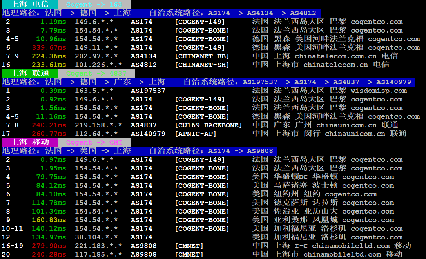This screenshot has height=259, width=426.
Task: Click the IP 149.11.*.*
Action: click(96, 47)
